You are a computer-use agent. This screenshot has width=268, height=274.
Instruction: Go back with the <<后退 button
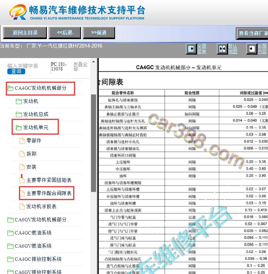(x=65, y=33)
